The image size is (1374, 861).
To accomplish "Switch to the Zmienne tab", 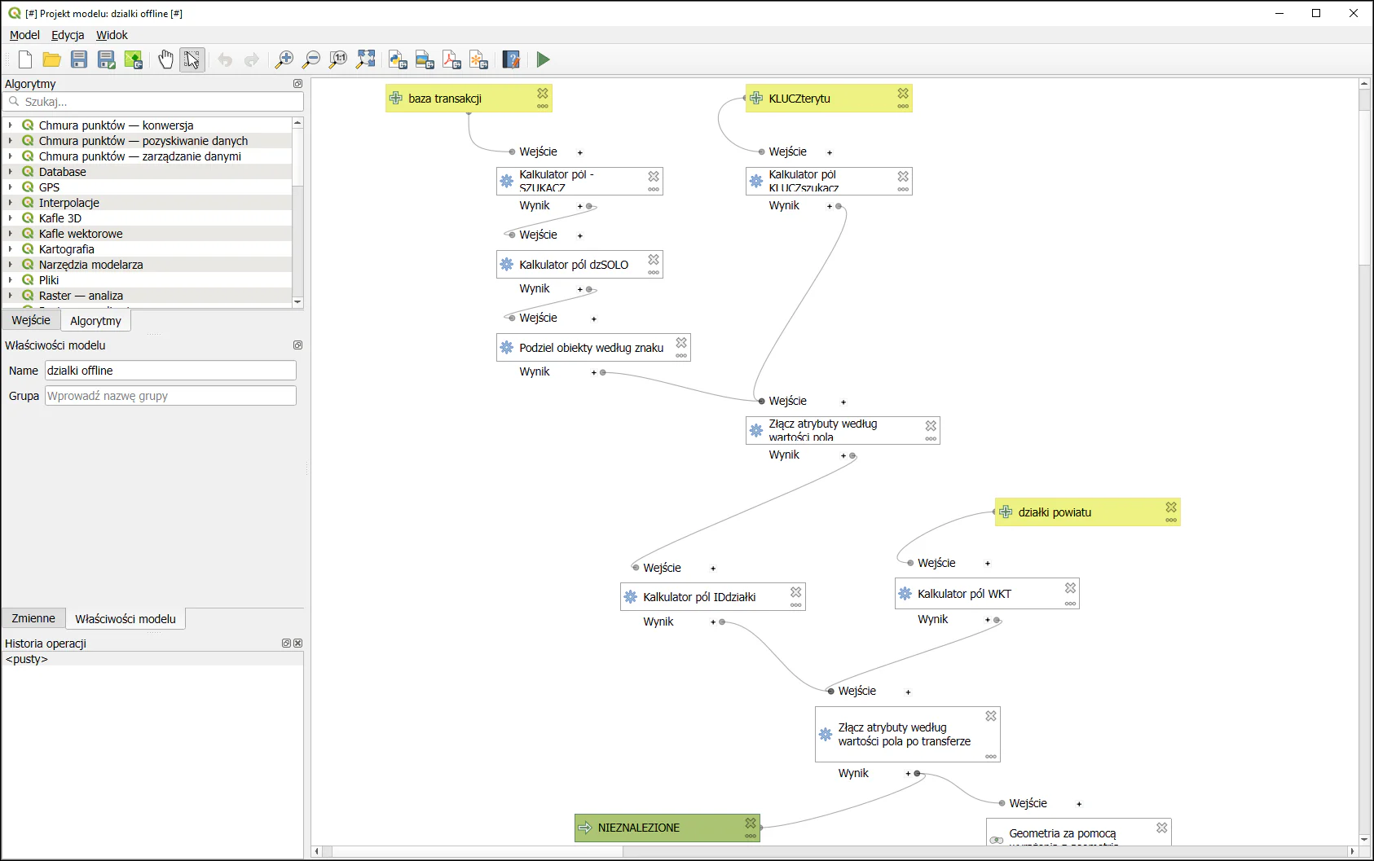I will pyautogui.click(x=33, y=618).
